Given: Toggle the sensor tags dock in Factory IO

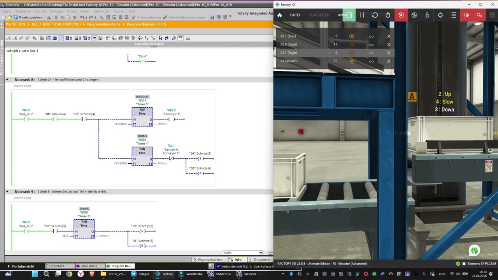Looking at the screenshot, I should click(x=466, y=15).
